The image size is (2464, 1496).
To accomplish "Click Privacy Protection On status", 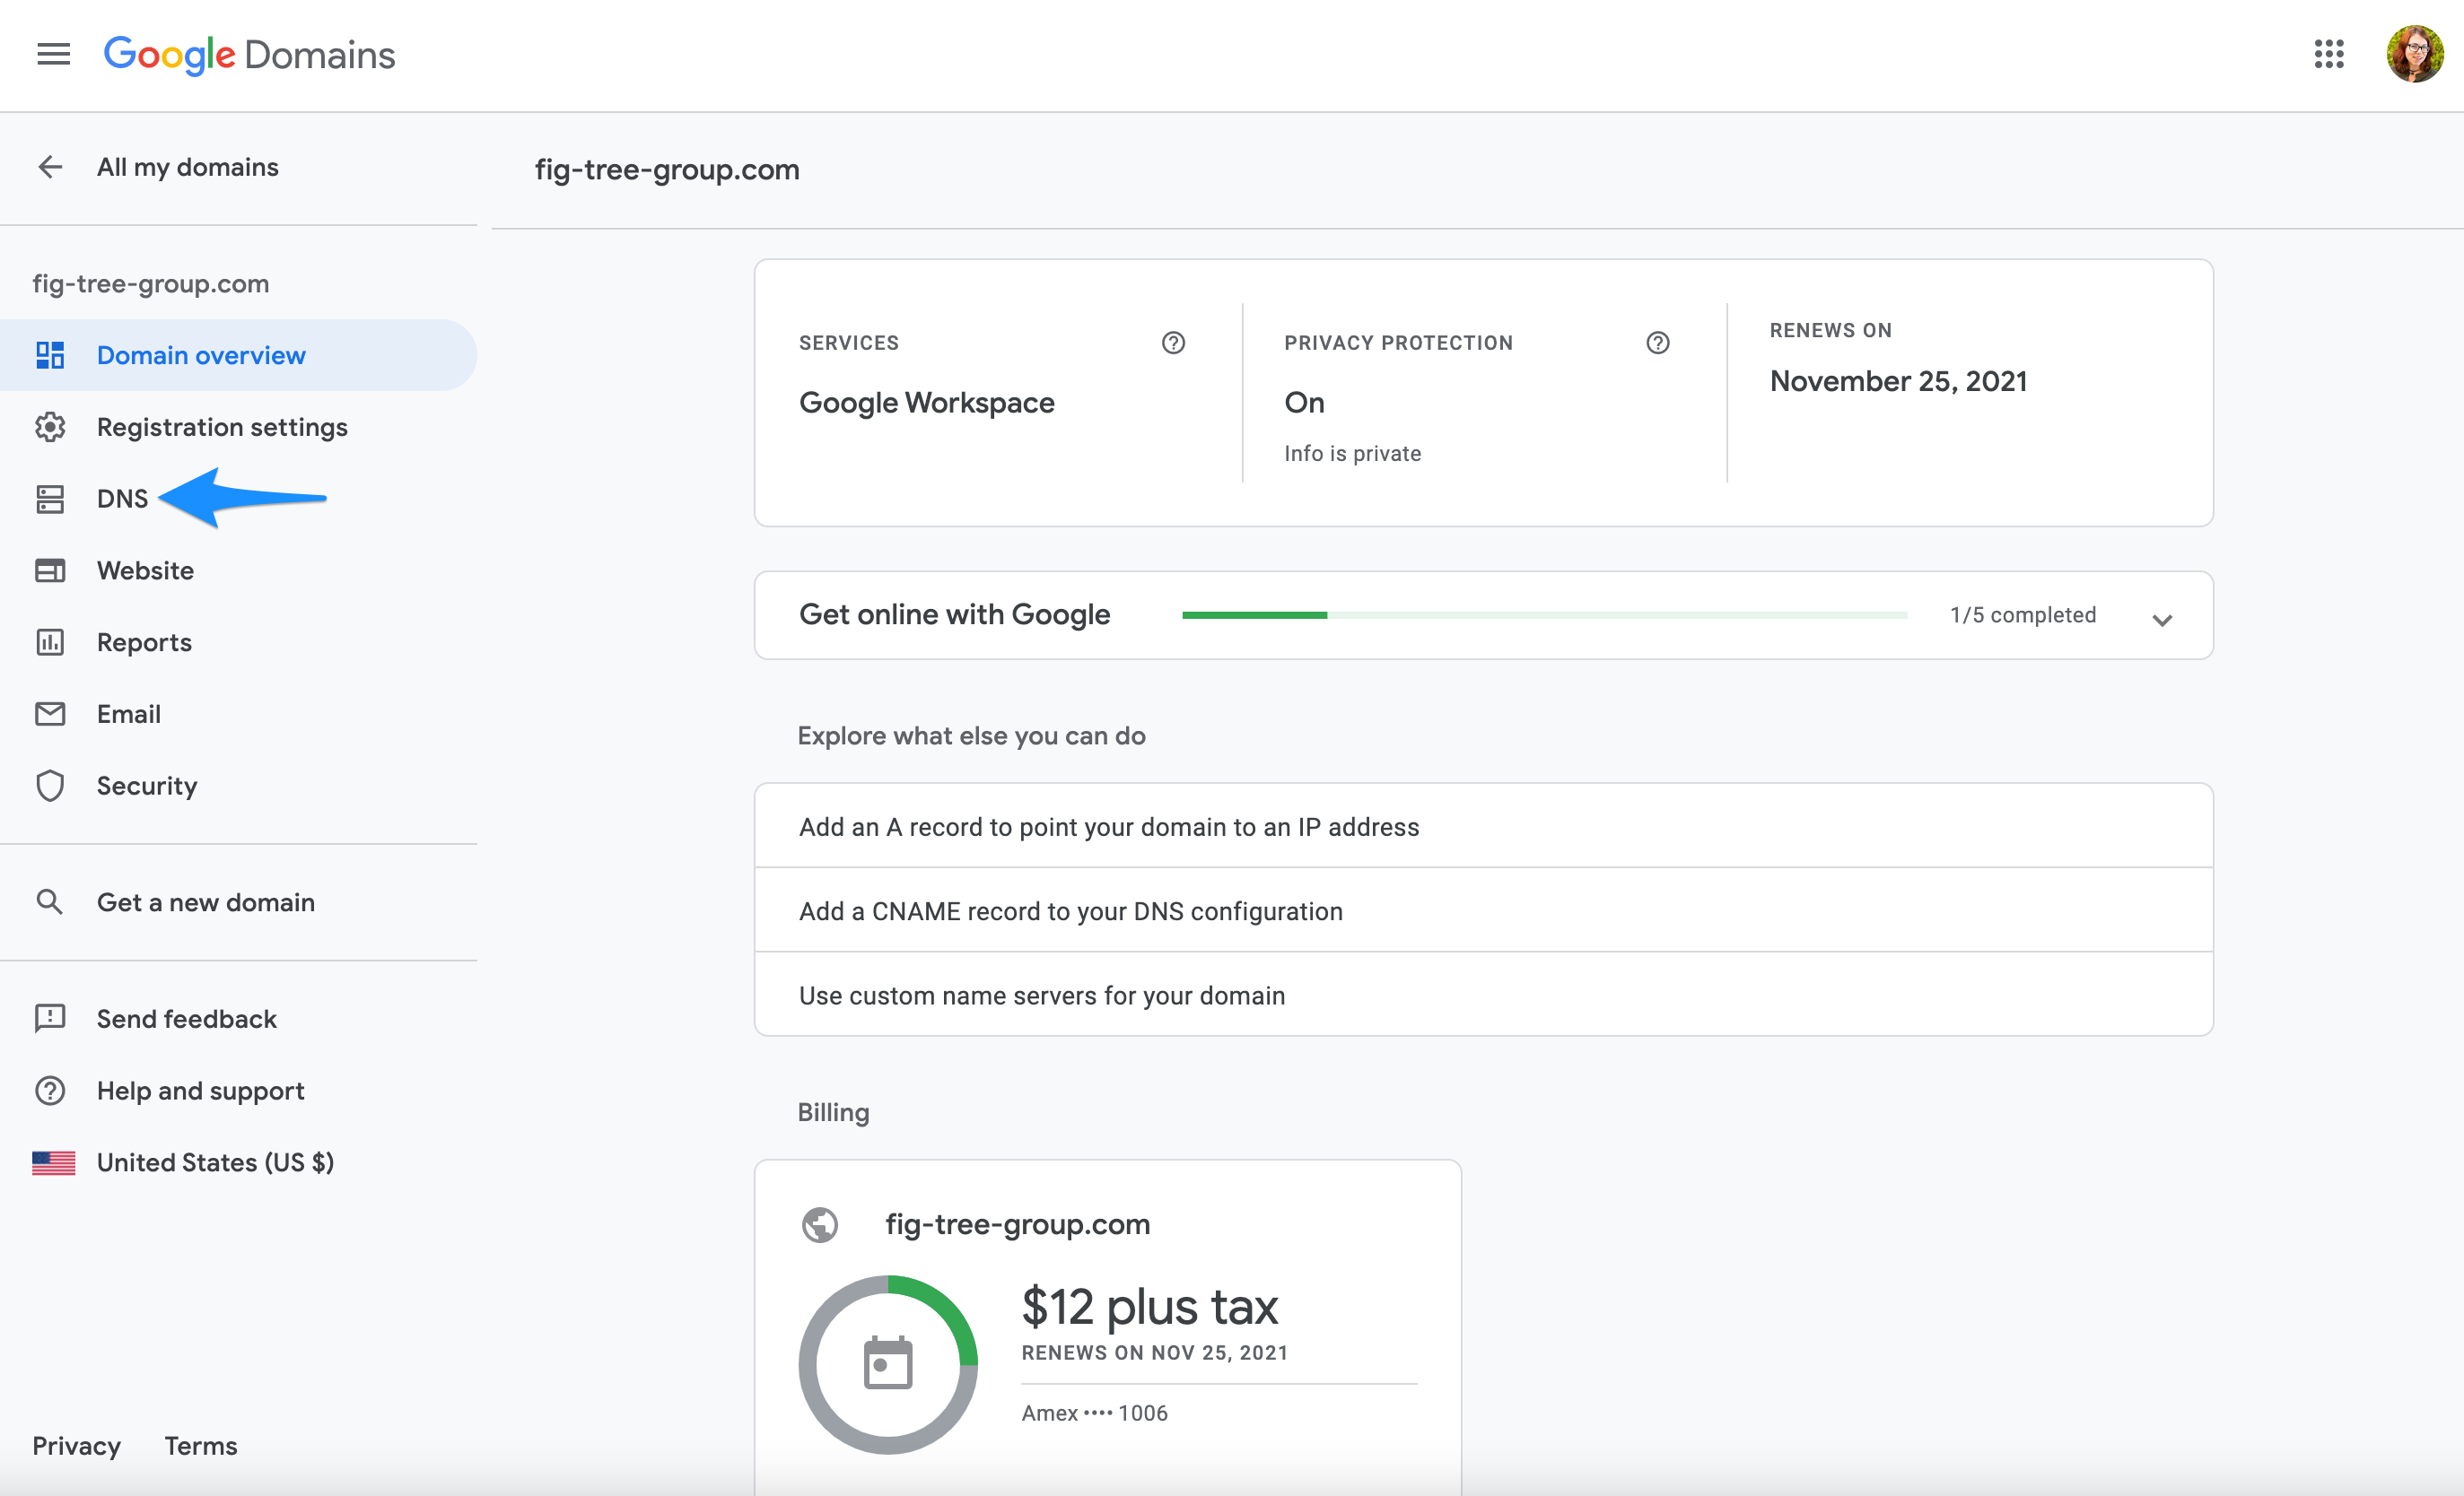I will [1304, 403].
